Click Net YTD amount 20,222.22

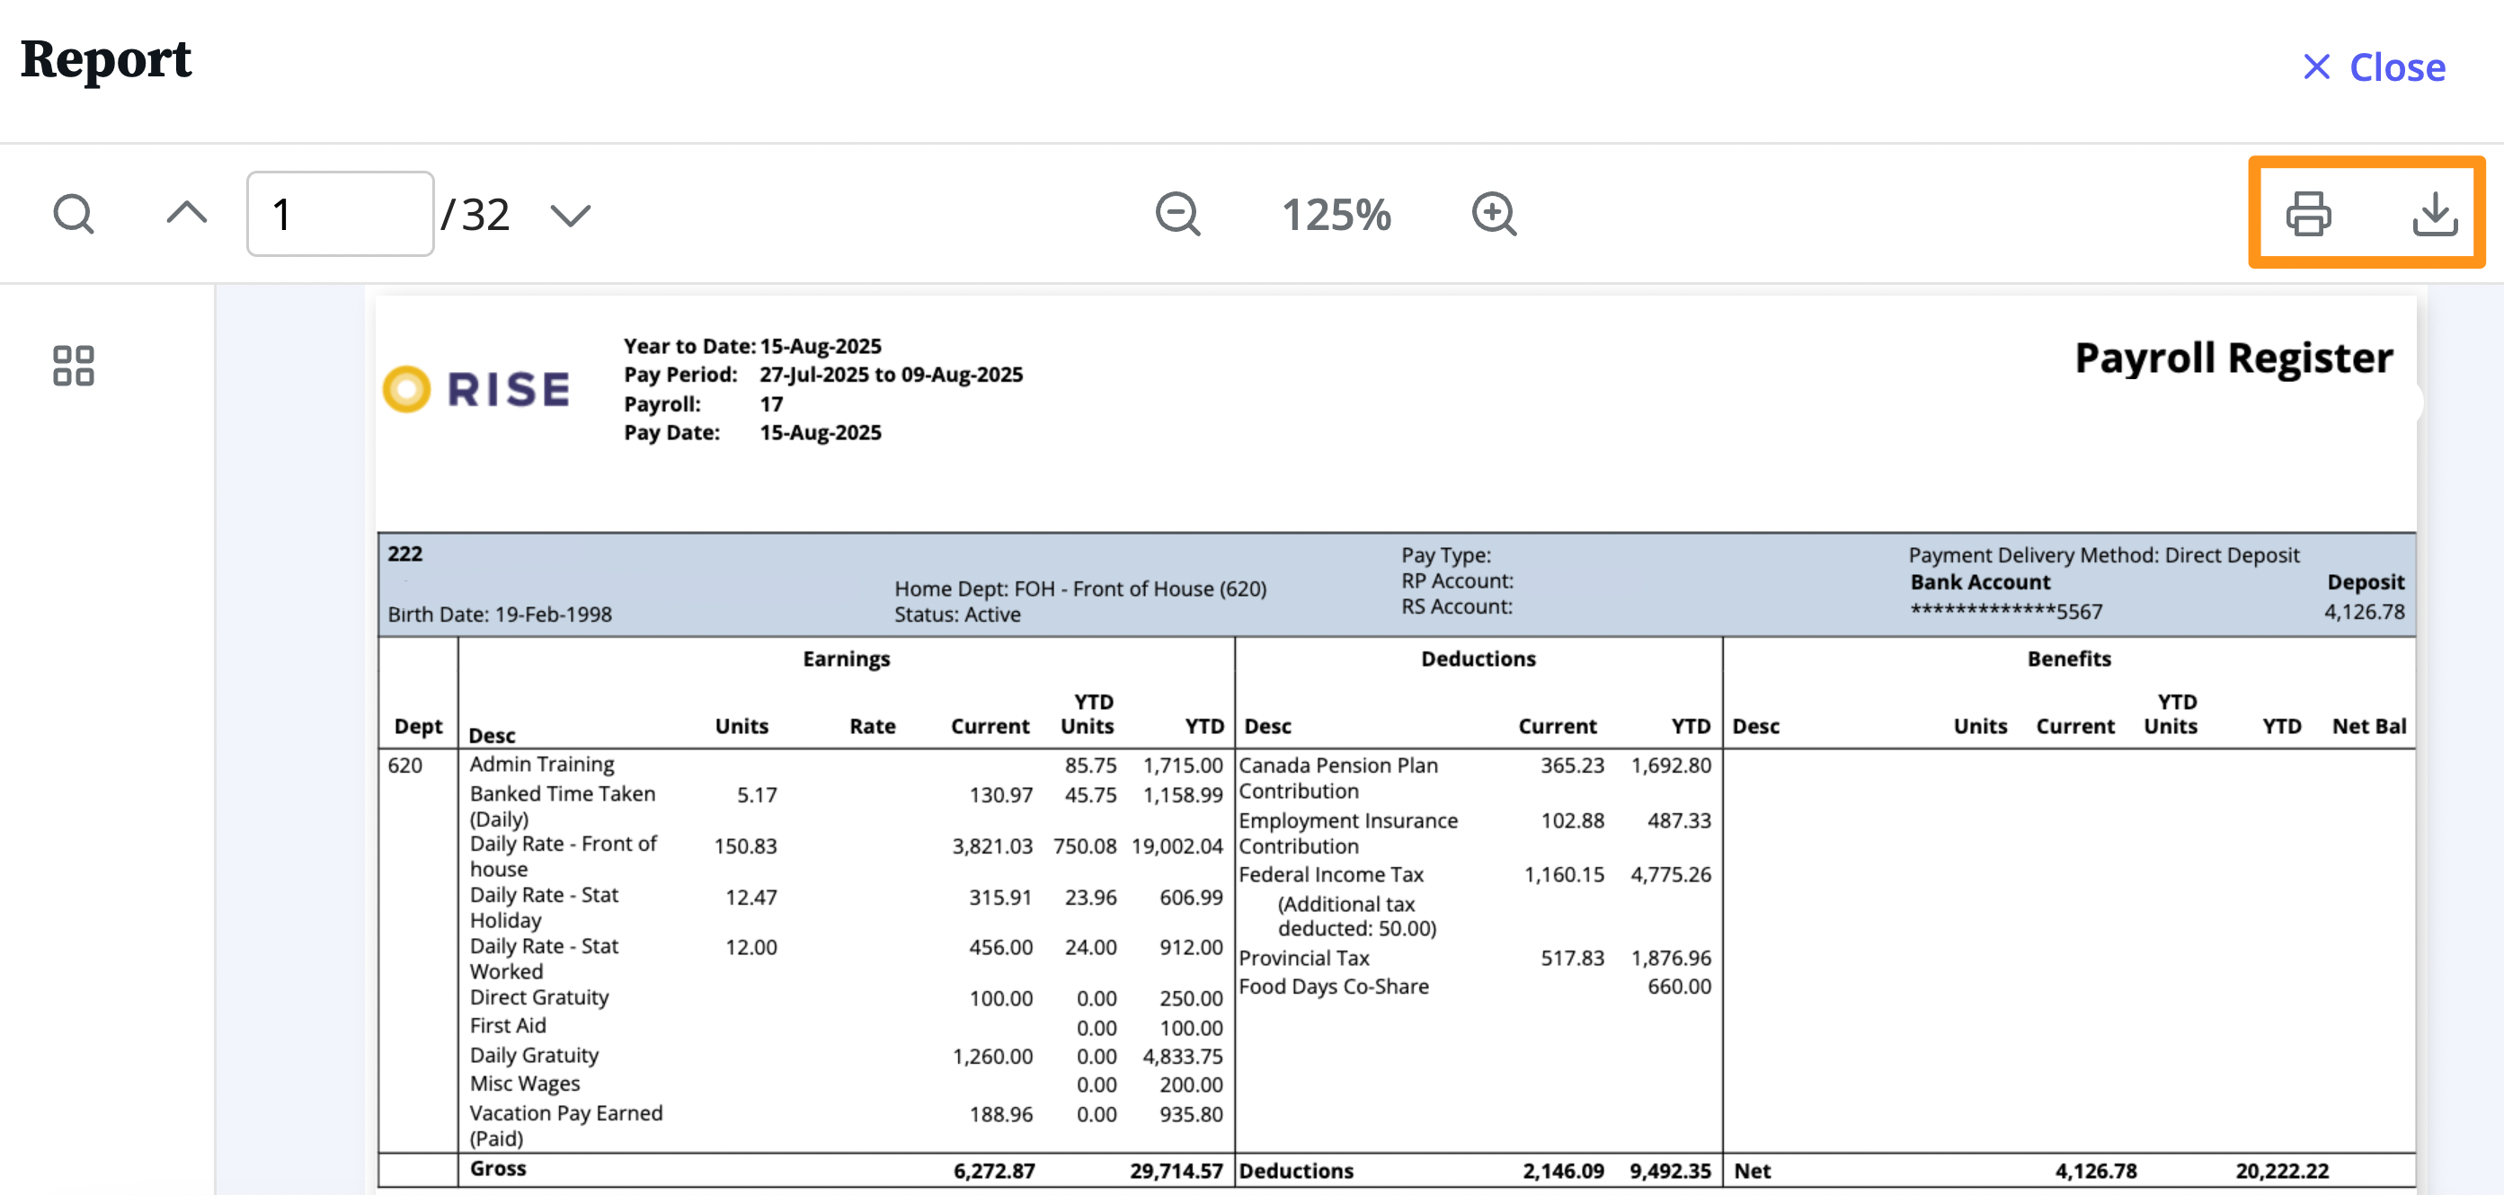(x=2281, y=1171)
